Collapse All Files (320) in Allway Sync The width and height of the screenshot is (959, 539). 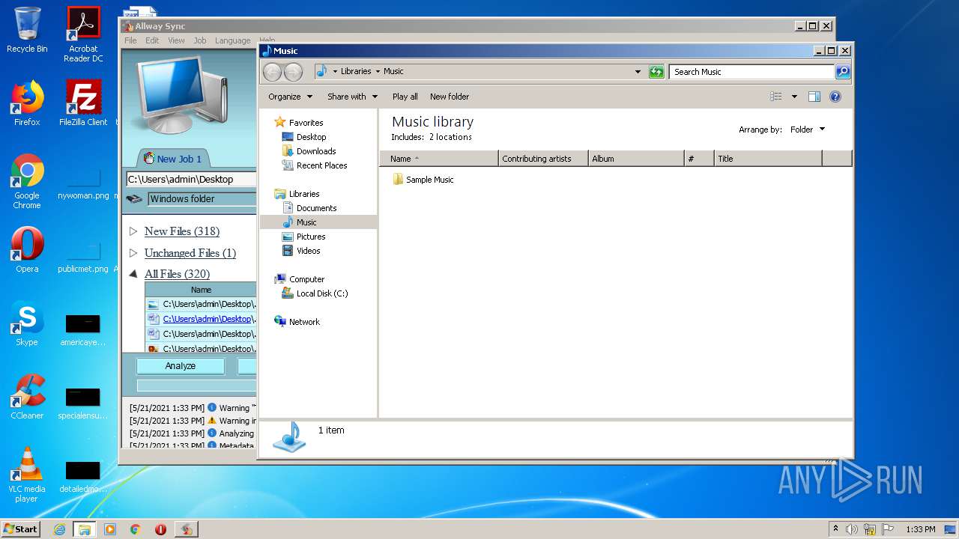tap(133, 274)
